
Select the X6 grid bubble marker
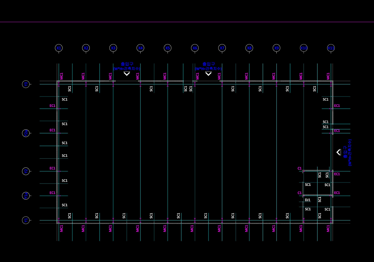click(x=195, y=48)
